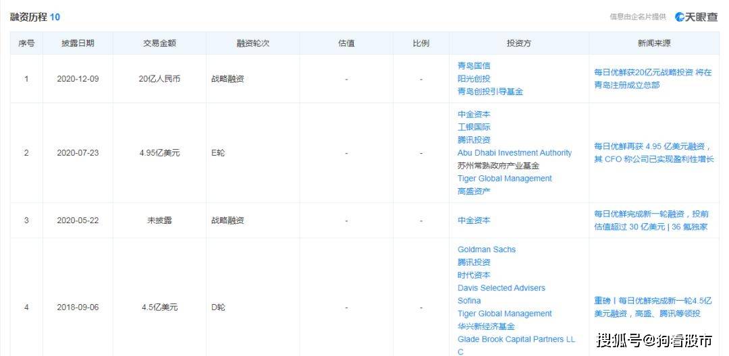The width and height of the screenshot is (729, 356).
Task: Select the 苏州常熟政府产业基金 text
Action: coord(498,165)
